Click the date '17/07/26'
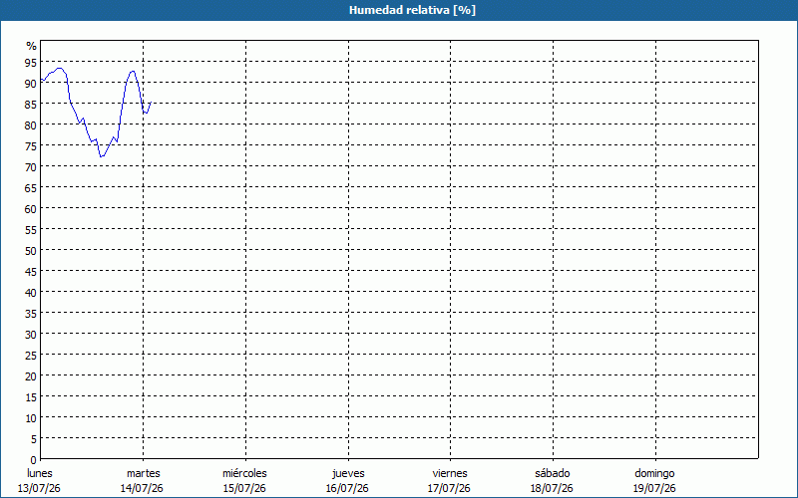 coord(450,488)
